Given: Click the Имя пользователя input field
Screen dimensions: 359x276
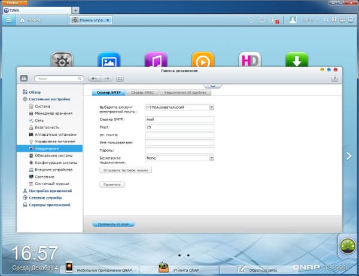Looking at the screenshot, I should click(180, 143).
